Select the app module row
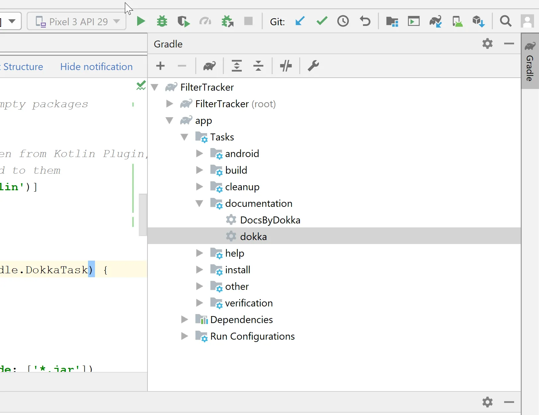 point(334,120)
